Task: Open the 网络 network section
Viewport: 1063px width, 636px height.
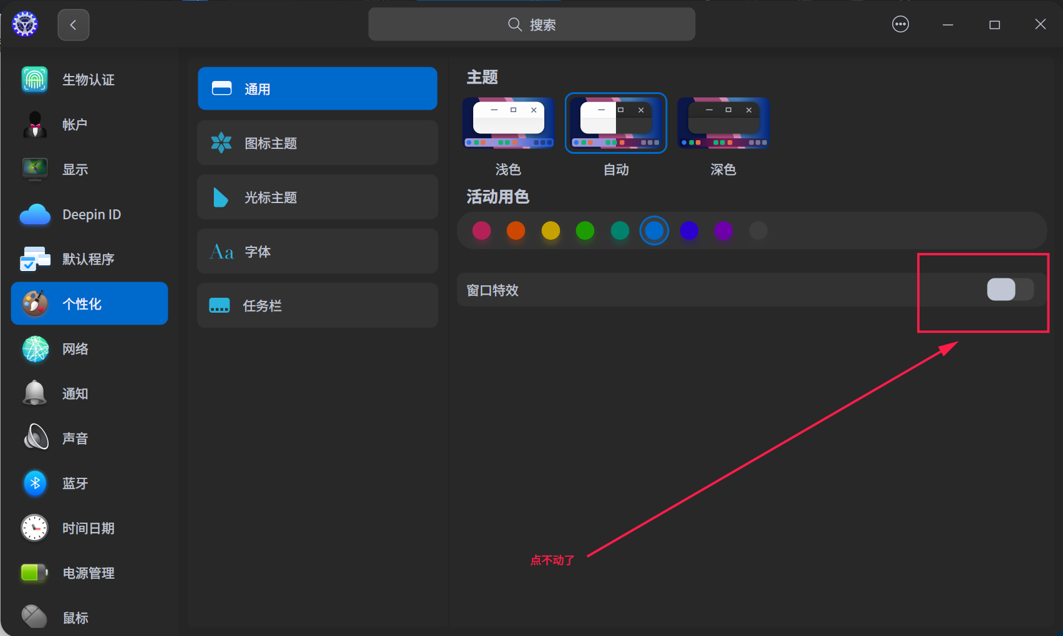Action: click(x=90, y=349)
